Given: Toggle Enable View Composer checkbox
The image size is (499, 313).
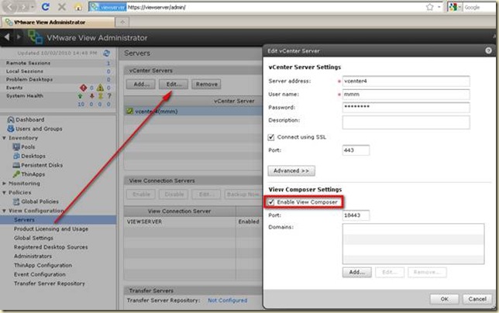Looking at the screenshot, I should coord(271,202).
